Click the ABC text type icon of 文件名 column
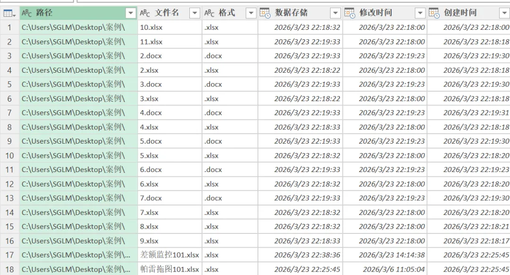This screenshot has height=275, width=510. coord(145,13)
